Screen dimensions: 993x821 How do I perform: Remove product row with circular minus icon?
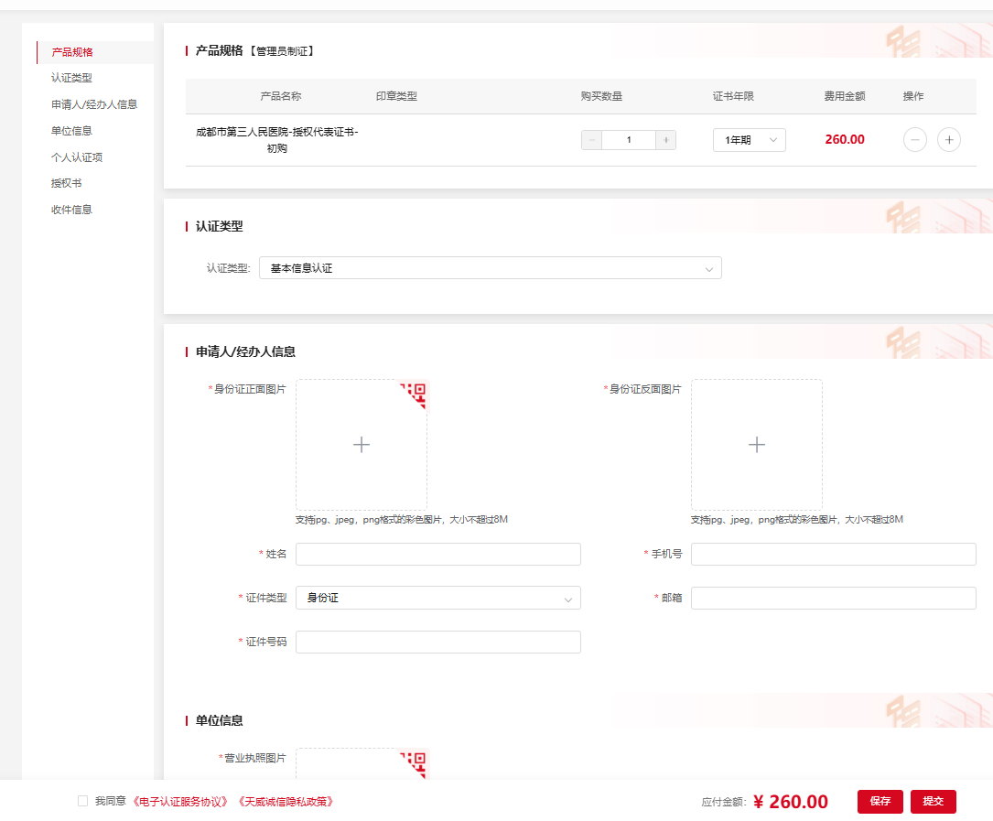pos(915,140)
